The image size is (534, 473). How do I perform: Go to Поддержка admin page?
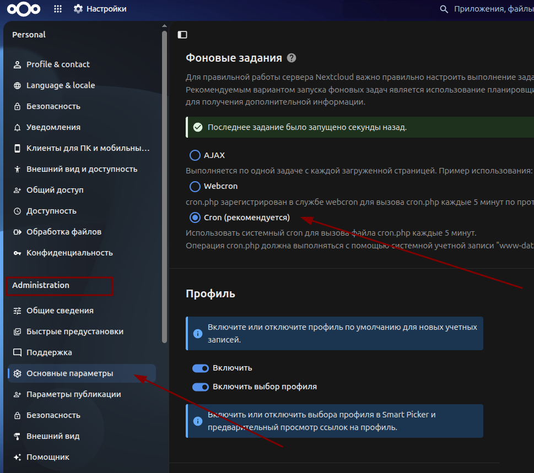tap(82, 352)
